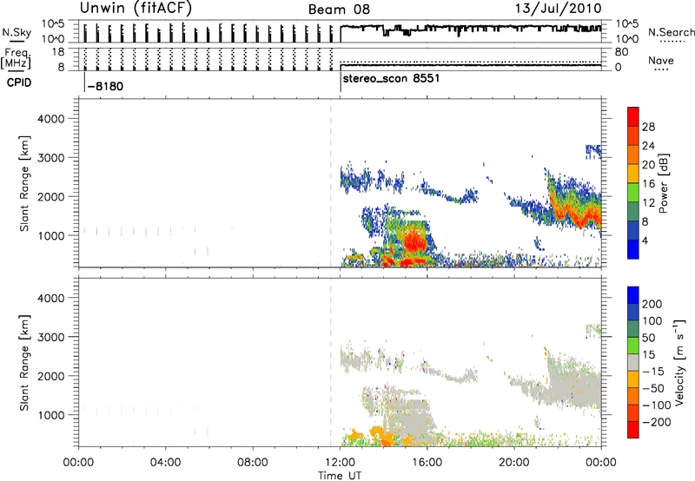Image resolution: width=695 pixels, height=481 pixels.
Task: Click the CPID marker line beside 'stereo_scan 8551'
Action: click(x=341, y=82)
